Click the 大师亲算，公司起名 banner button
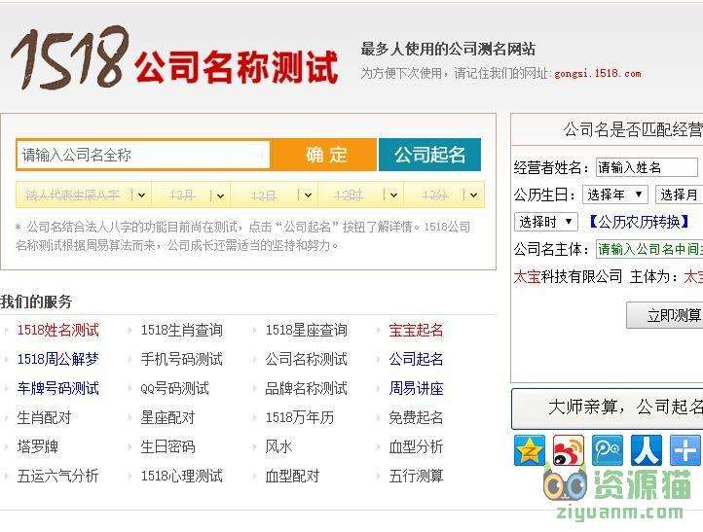 pos(607,408)
